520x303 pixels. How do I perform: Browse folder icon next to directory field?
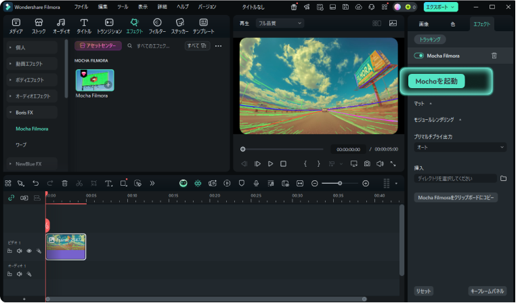point(504,178)
